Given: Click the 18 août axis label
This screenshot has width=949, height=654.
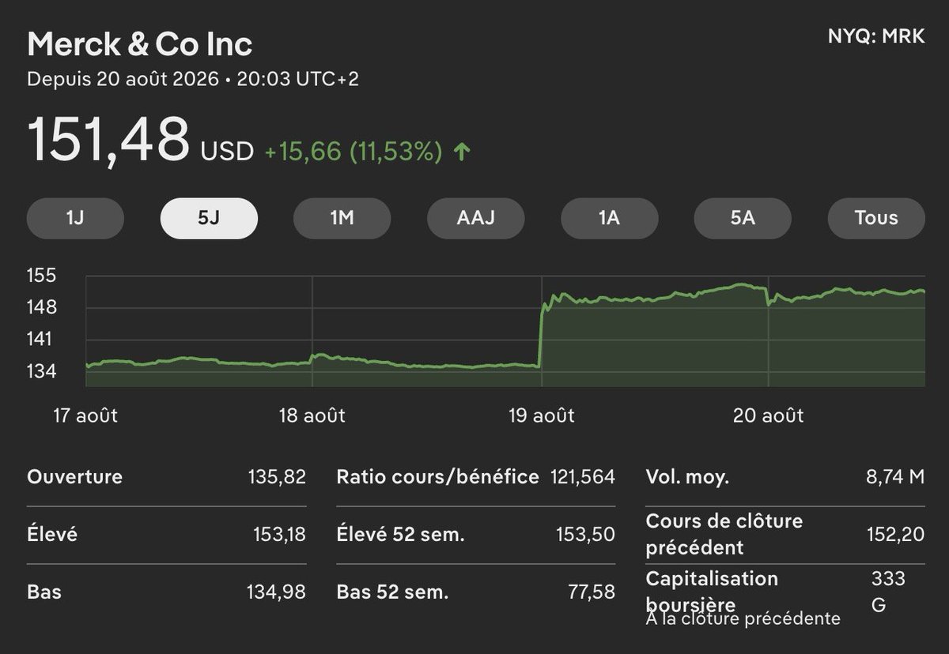Looking at the screenshot, I should pyautogui.click(x=312, y=415).
